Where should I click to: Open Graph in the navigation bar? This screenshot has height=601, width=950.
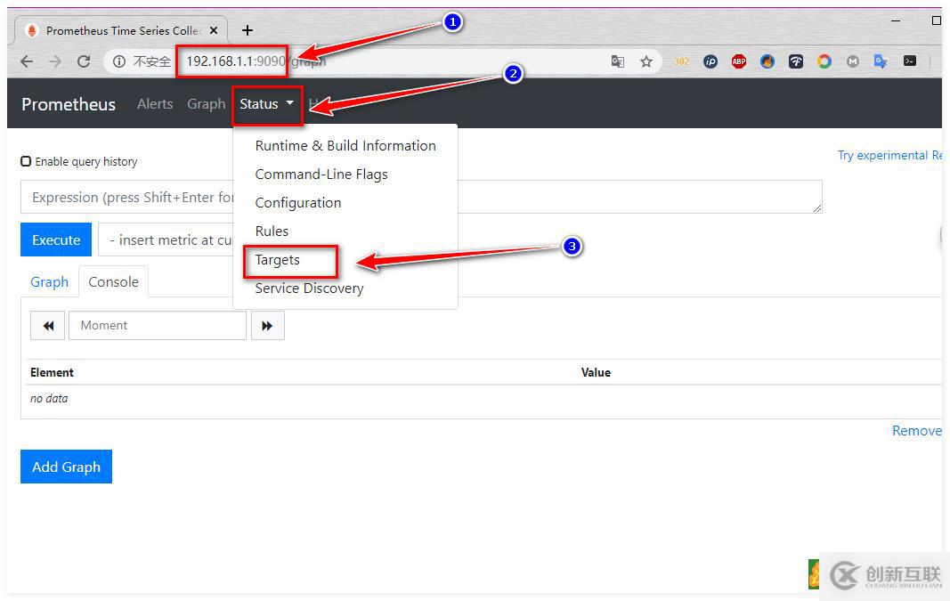(206, 104)
